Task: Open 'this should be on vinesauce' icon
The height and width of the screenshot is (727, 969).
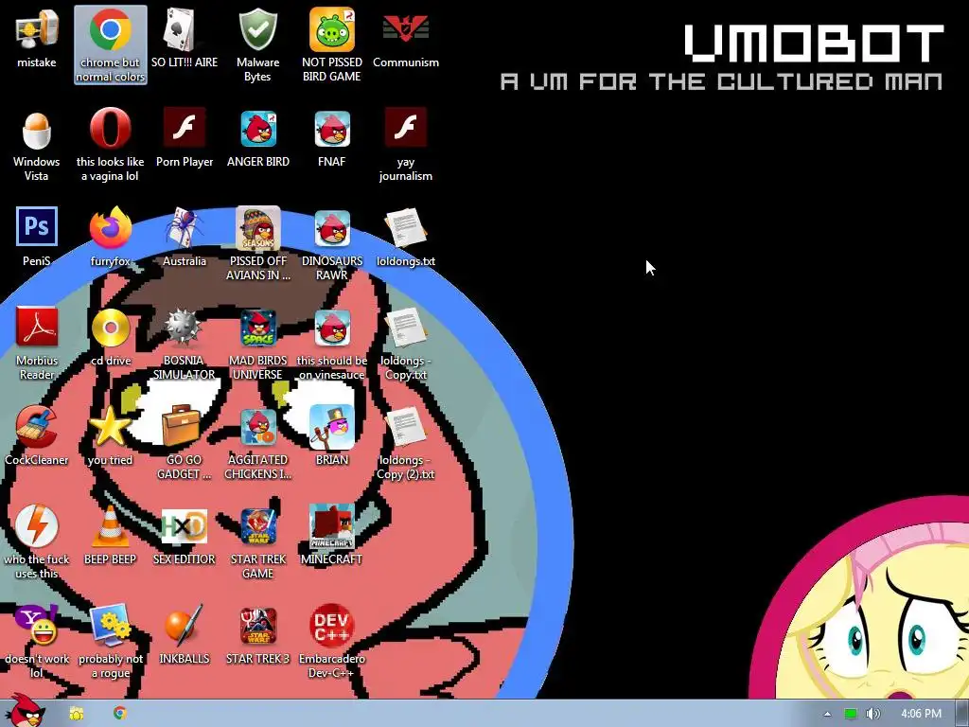Action: 332,343
